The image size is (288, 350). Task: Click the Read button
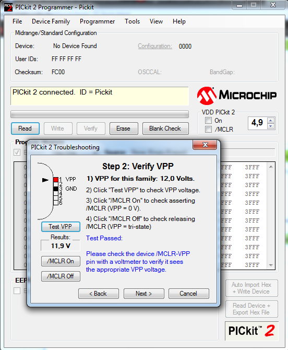tap(25, 129)
